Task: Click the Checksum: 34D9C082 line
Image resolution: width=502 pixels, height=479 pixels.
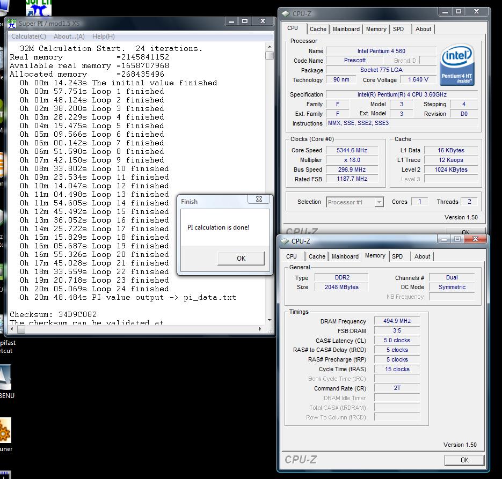Action: (x=53, y=315)
